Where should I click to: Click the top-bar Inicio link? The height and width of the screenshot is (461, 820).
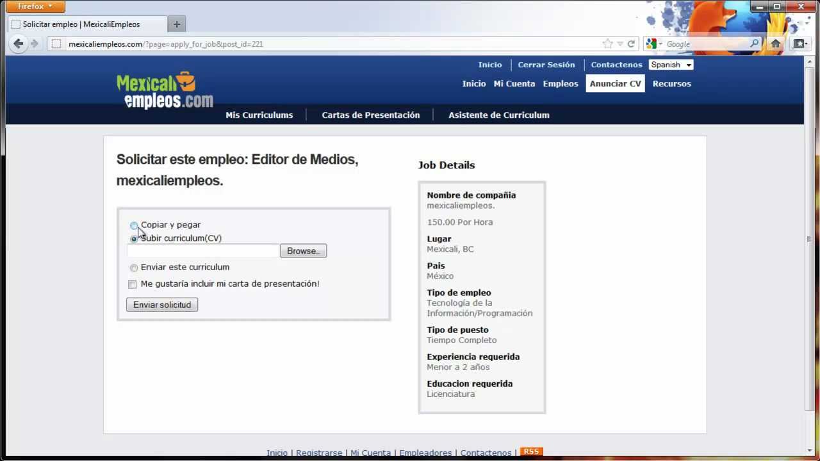490,65
